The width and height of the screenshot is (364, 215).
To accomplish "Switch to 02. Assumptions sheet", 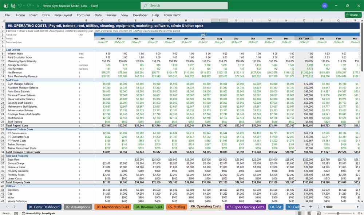I will pos(78,207).
